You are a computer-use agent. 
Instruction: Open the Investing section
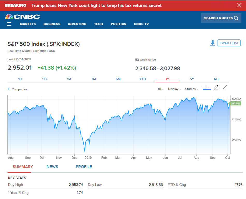tap(77, 24)
